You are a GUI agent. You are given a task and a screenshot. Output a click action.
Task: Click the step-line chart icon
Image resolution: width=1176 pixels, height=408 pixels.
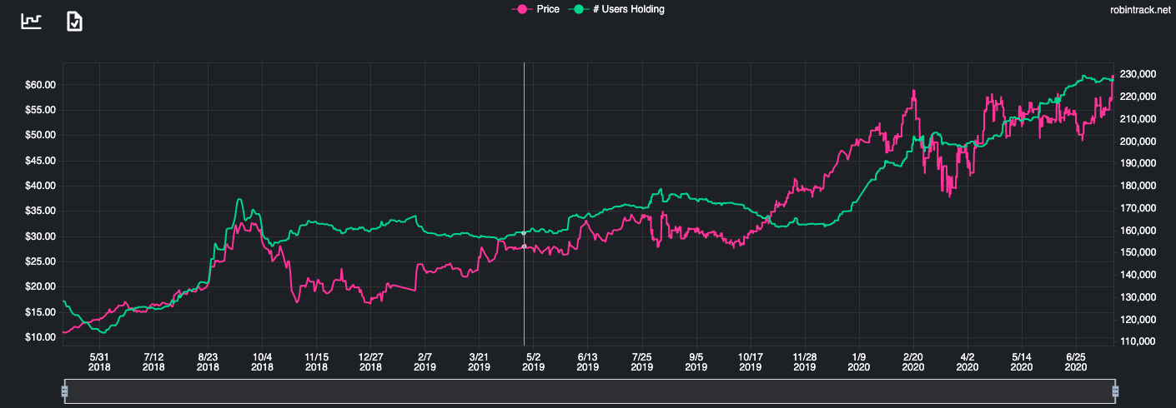click(x=32, y=21)
